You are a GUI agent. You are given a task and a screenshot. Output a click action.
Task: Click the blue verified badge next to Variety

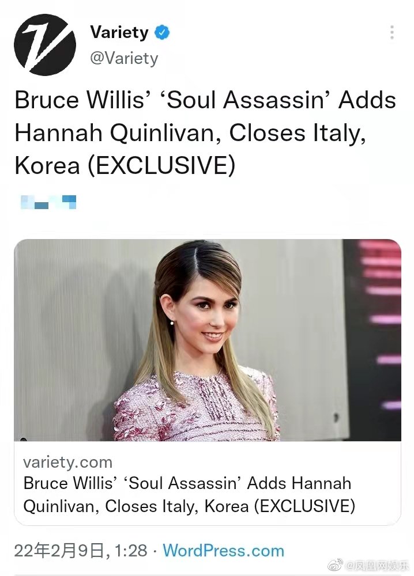[162, 32]
